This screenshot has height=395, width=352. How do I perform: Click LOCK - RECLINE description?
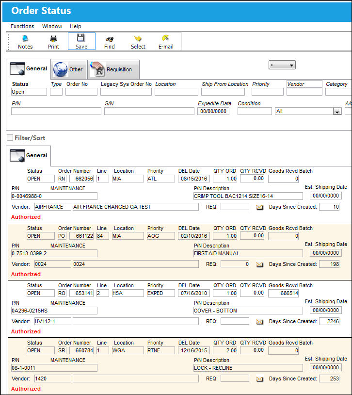tap(248, 368)
